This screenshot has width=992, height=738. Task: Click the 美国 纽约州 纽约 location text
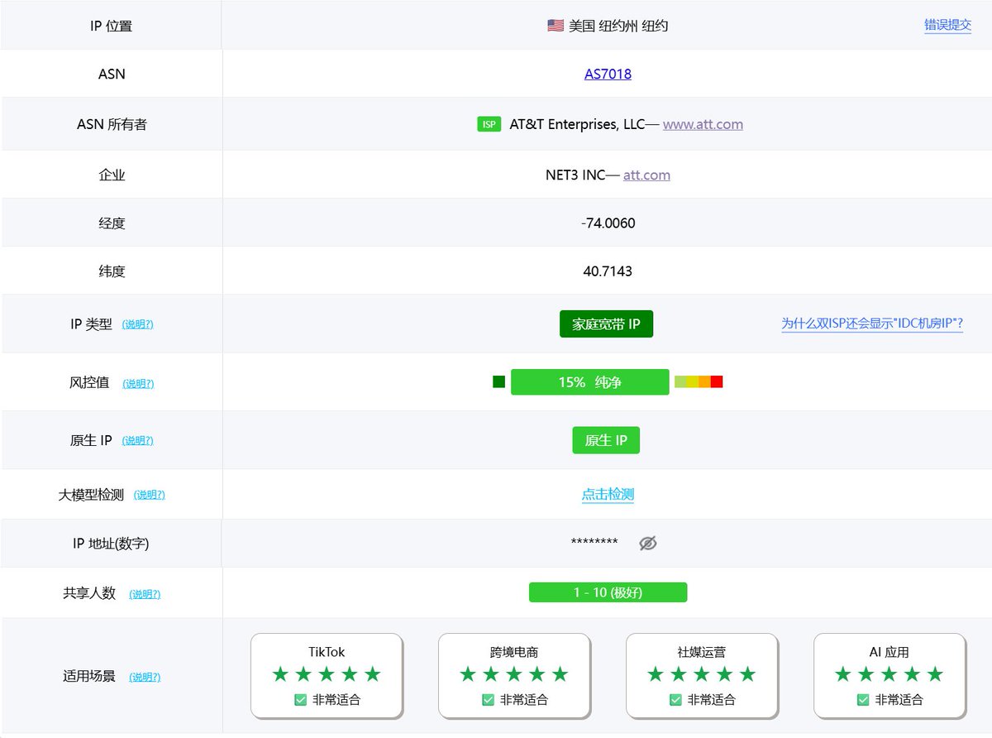tap(618, 26)
